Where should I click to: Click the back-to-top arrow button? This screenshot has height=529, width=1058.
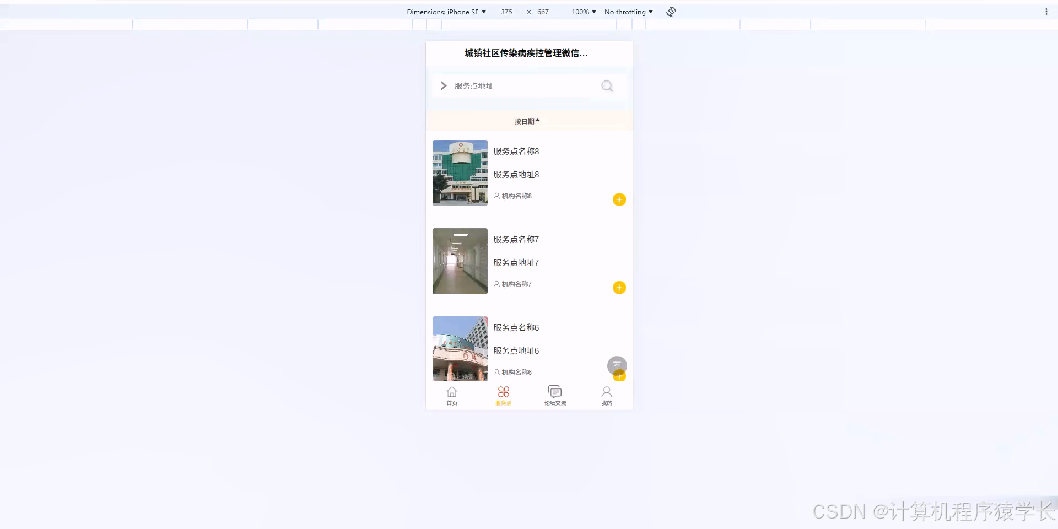click(617, 365)
